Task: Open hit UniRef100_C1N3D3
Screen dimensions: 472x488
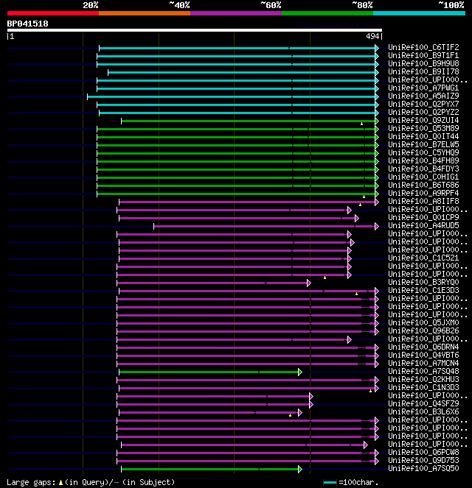Action: tap(423, 387)
